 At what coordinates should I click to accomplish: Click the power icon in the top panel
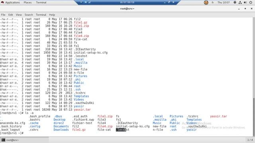tap(251, 2)
